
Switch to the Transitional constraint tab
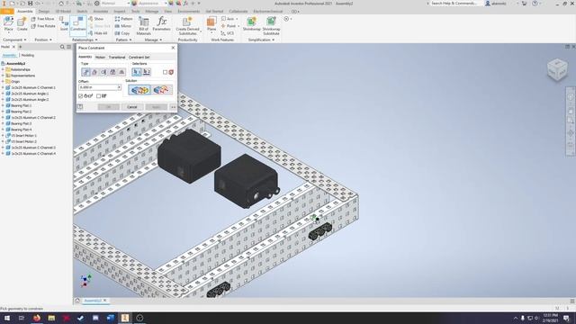117,58
